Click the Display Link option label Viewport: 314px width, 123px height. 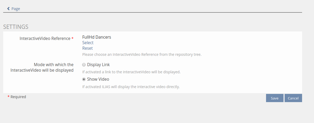(98, 65)
